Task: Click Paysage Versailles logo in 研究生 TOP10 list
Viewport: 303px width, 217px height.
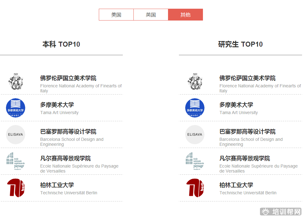Action: 195,161
